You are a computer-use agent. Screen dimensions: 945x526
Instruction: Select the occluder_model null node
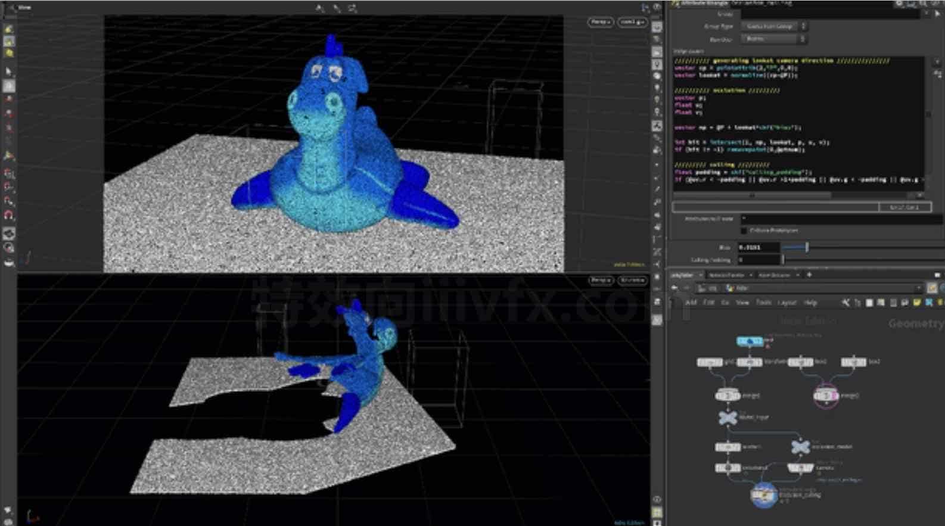click(x=800, y=446)
